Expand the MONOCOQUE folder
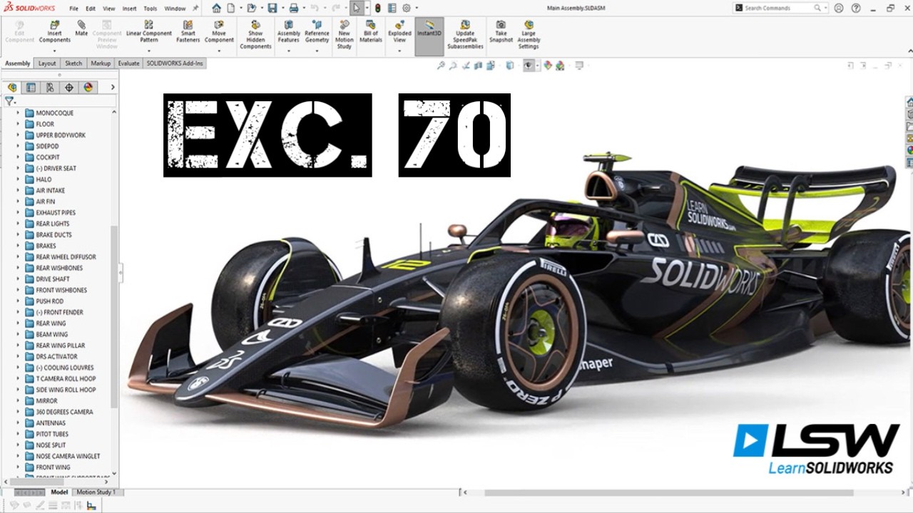 pyautogui.click(x=18, y=113)
